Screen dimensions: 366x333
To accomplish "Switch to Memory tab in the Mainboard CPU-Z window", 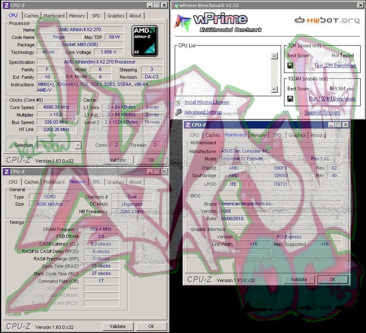I will 258,135.
